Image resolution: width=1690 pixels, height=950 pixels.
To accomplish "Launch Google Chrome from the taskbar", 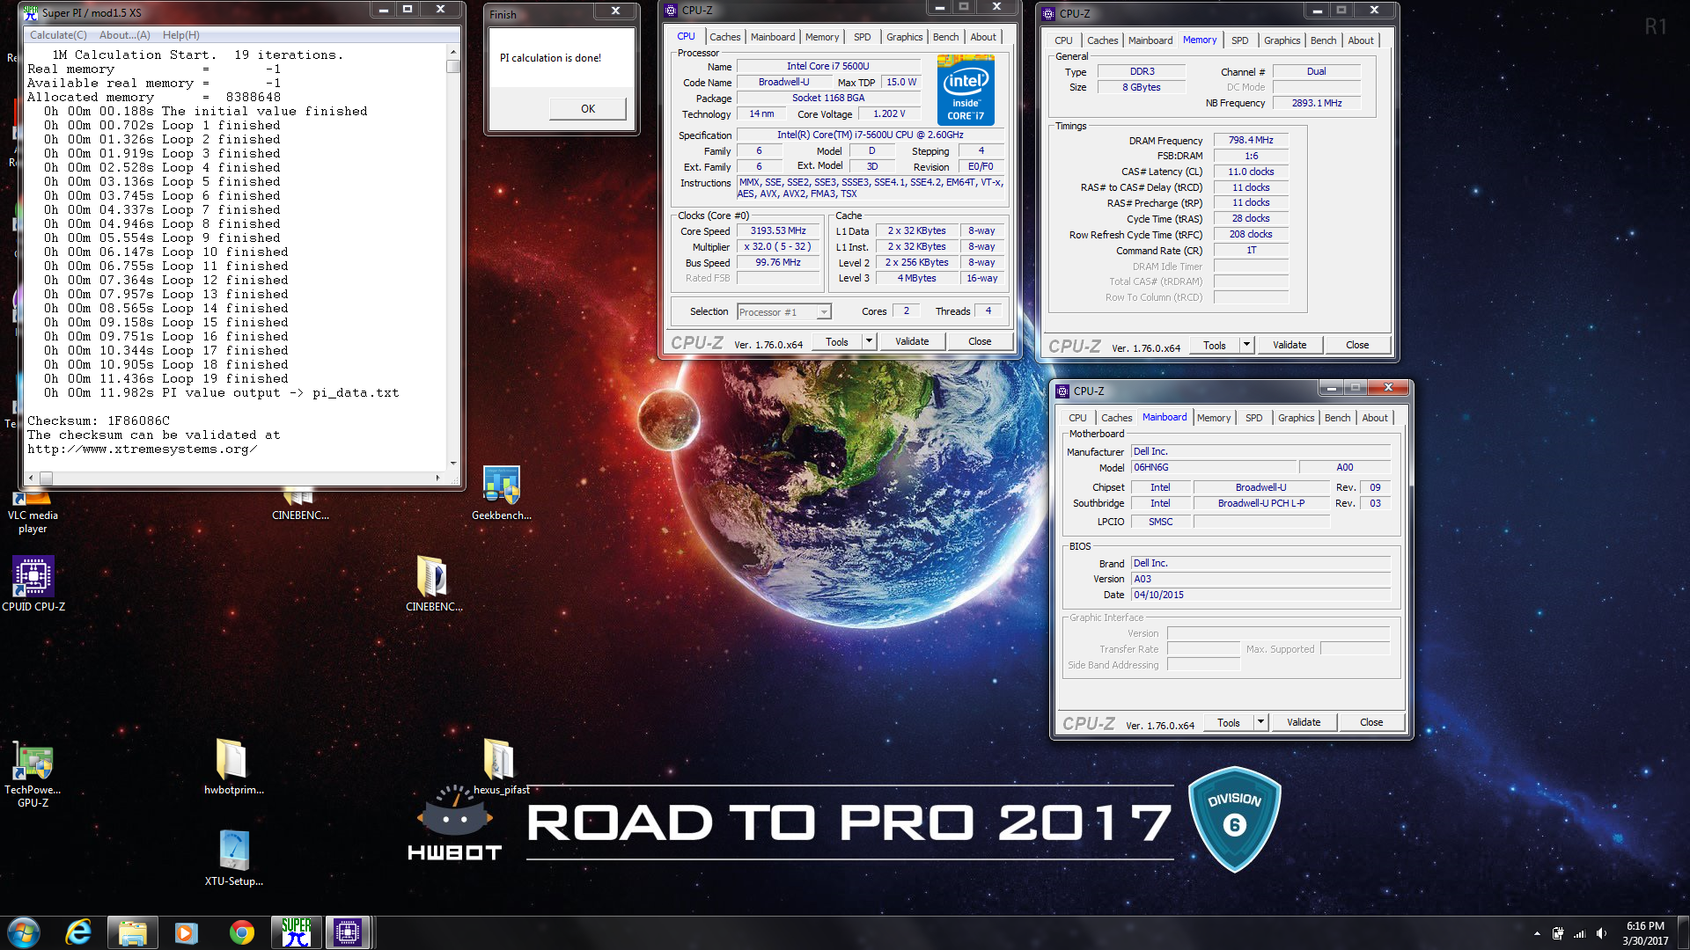I will point(241,932).
